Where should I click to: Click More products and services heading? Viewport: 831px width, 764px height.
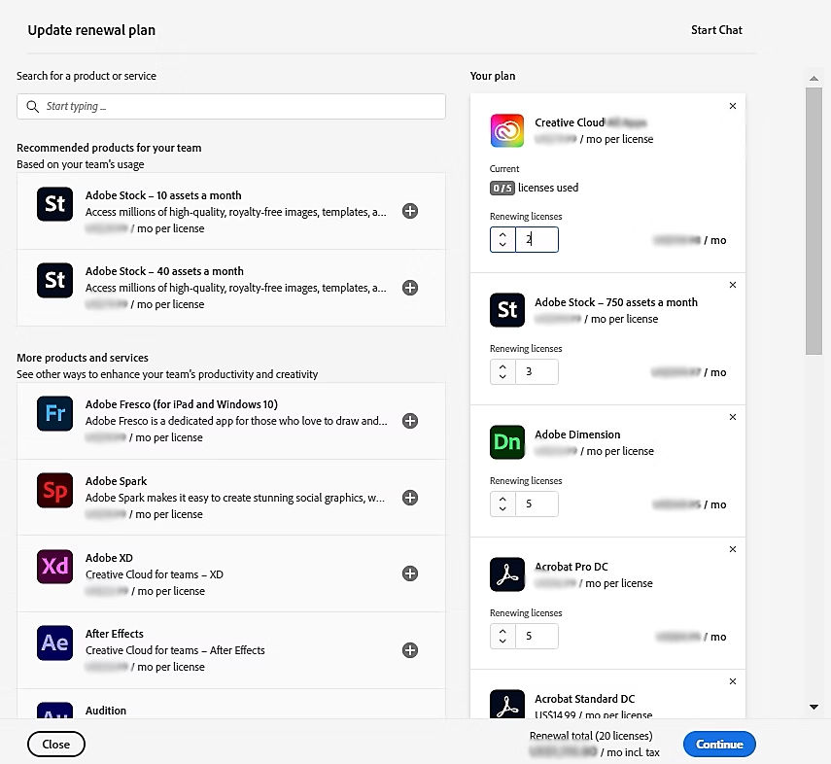coord(83,358)
